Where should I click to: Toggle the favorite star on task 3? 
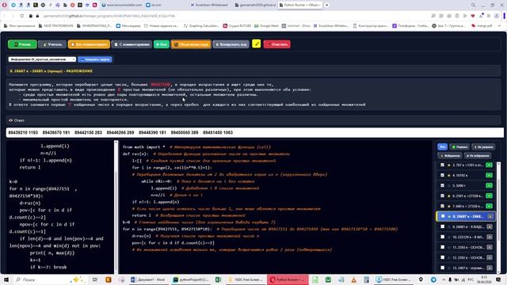click(x=449, y=165)
